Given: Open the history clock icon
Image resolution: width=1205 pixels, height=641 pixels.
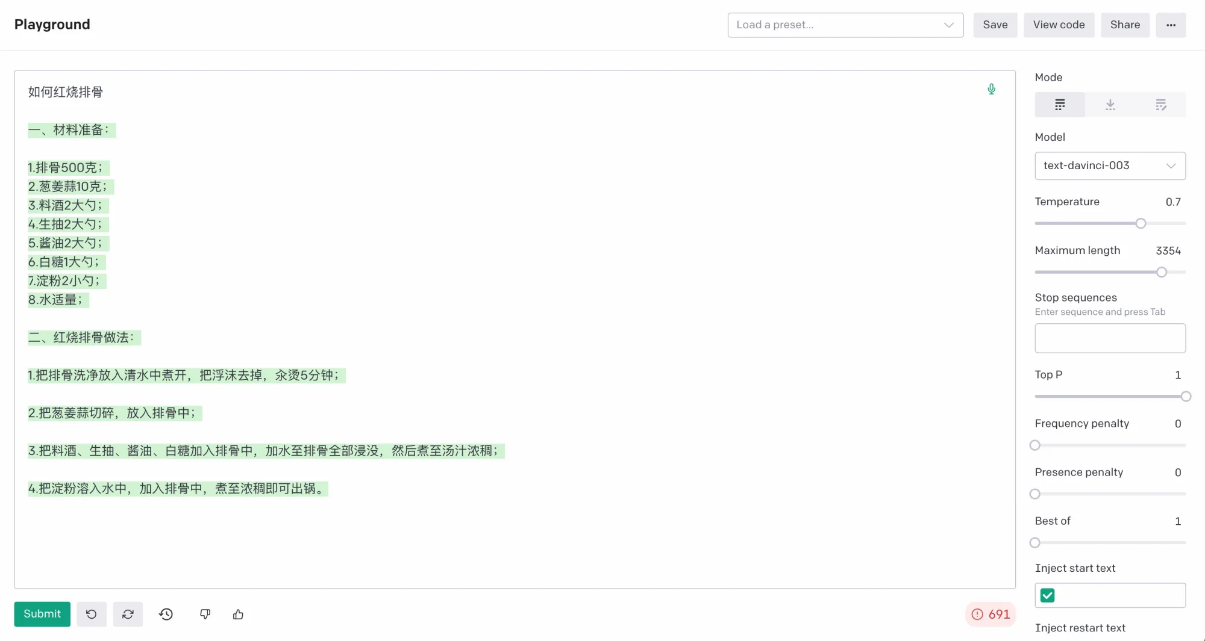Looking at the screenshot, I should pos(166,614).
